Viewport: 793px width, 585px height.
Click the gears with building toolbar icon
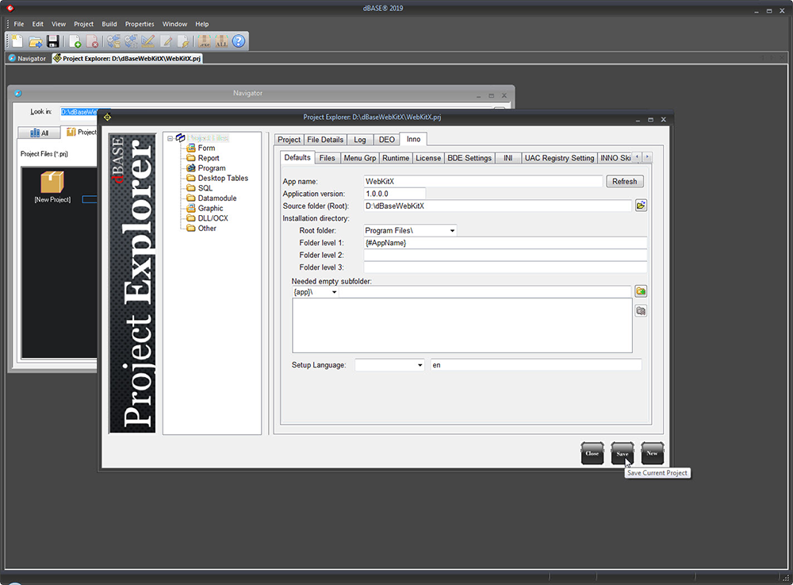pos(131,41)
